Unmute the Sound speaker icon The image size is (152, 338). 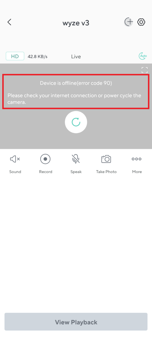point(15,159)
